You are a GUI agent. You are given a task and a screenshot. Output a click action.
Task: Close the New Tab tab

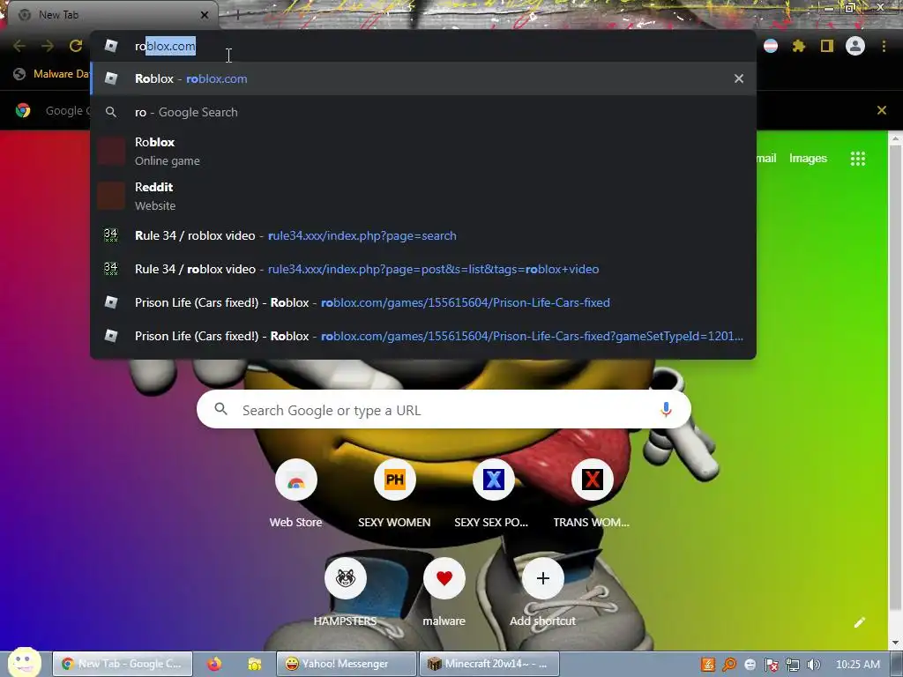point(205,15)
